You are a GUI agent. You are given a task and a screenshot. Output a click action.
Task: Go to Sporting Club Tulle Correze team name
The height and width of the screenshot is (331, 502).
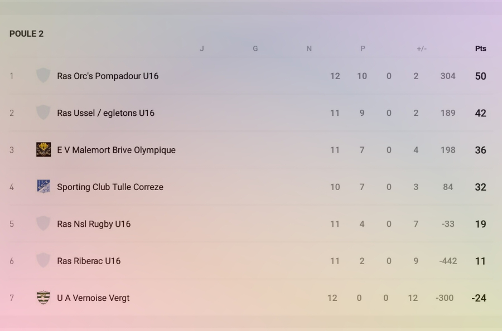(x=110, y=187)
